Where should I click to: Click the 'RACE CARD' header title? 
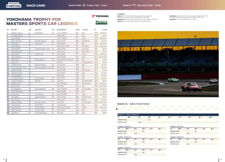[x=36, y=6]
